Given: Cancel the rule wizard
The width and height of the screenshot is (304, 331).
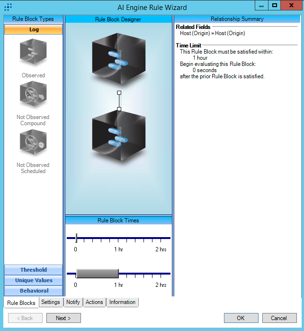Looking at the screenshot, I should click(x=280, y=318).
